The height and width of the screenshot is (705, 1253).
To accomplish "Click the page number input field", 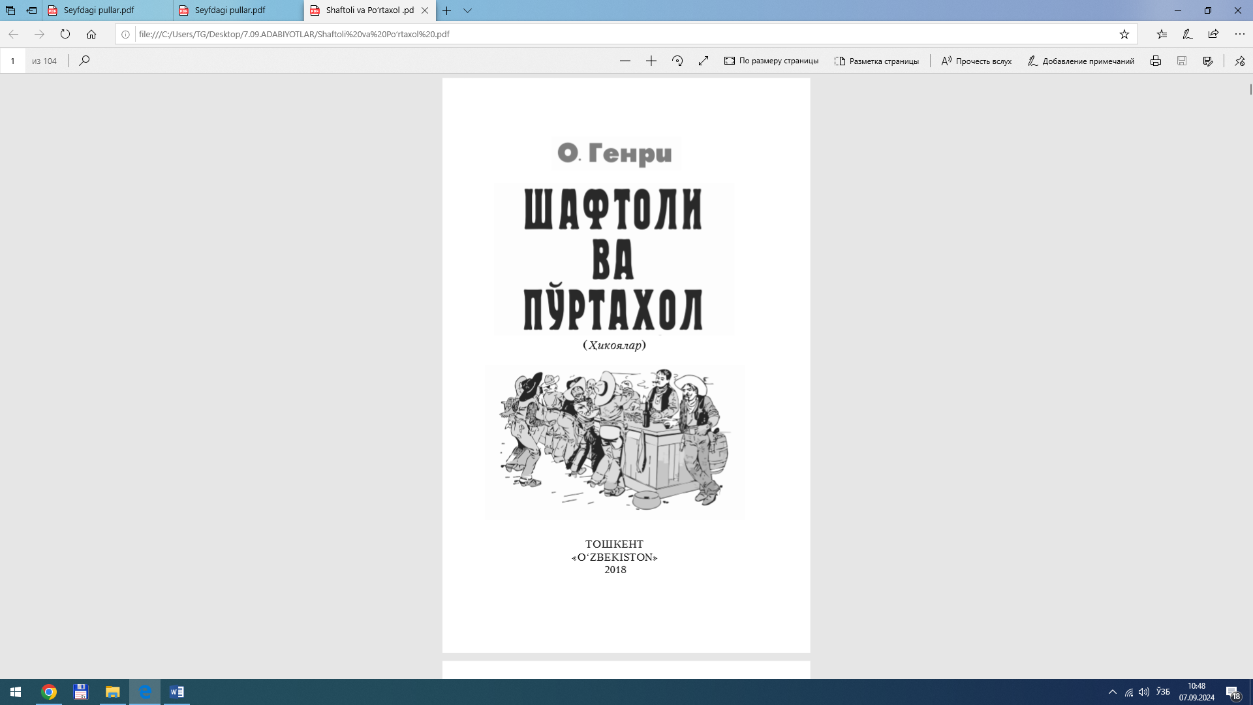I will pyautogui.click(x=13, y=61).
